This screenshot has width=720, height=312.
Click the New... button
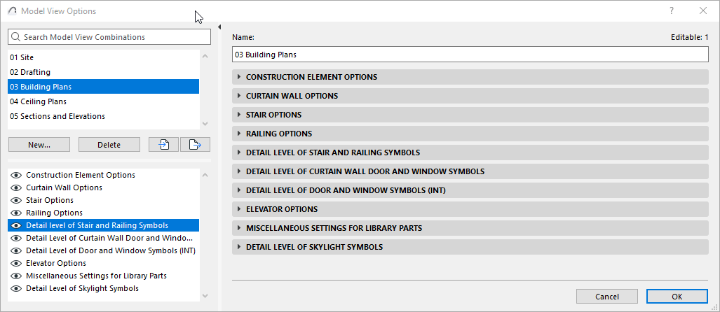(39, 145)
